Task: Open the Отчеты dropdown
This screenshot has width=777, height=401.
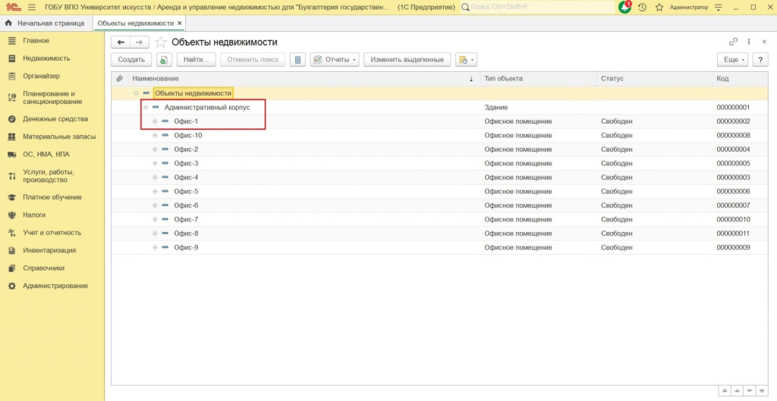Action: [x=335, y=60]
